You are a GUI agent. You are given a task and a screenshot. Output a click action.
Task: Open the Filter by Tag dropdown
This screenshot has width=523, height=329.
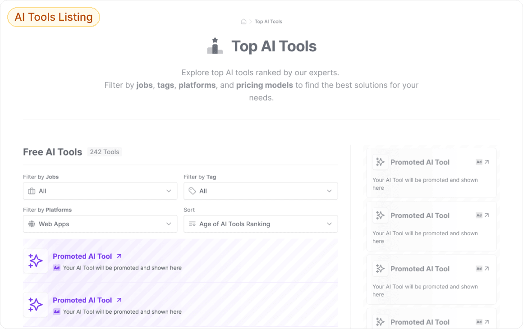click(261, 191)
